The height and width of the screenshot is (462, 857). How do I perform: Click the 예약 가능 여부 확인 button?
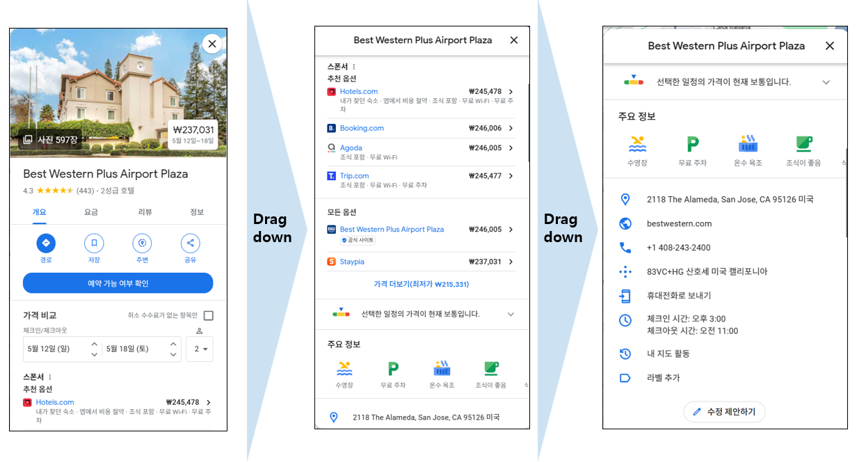coord(118,283)
